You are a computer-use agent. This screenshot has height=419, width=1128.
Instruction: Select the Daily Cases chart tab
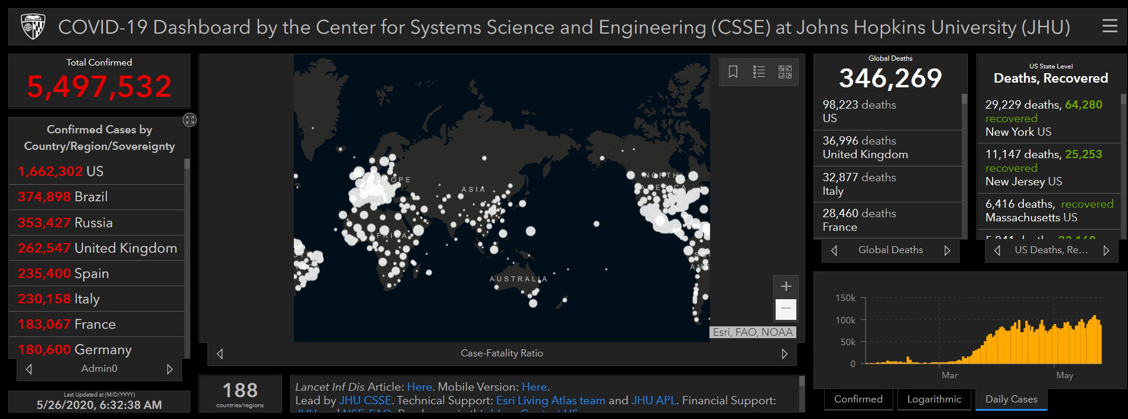pos(1011,399)
